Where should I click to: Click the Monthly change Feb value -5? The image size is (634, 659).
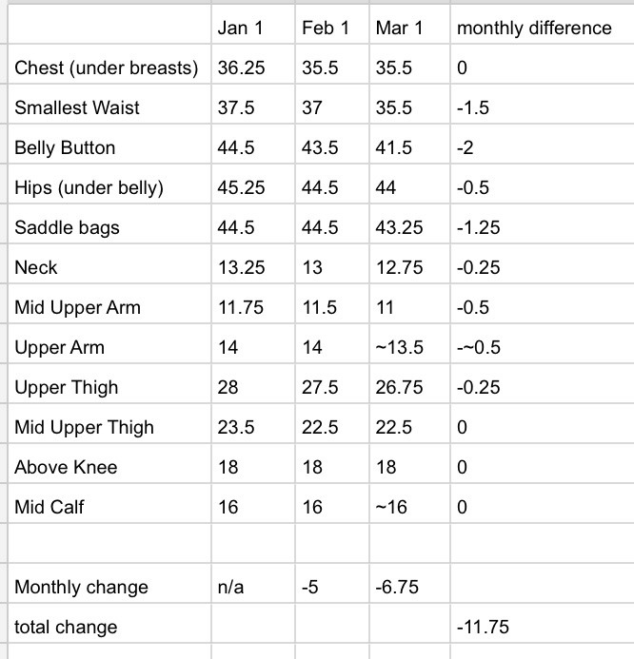311,587
